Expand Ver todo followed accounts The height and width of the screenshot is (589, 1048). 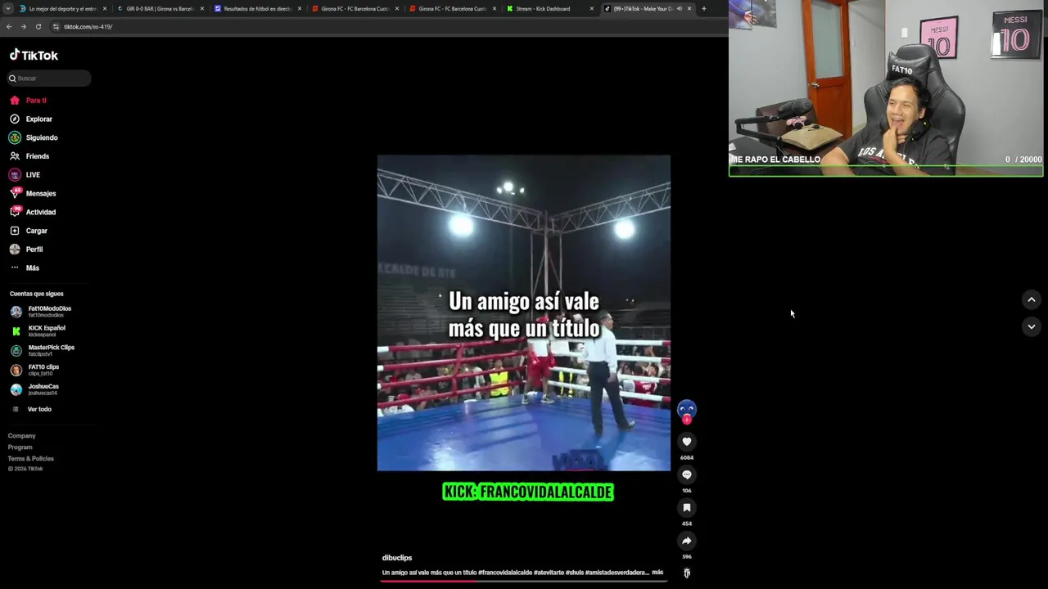(x=38, y=409)
